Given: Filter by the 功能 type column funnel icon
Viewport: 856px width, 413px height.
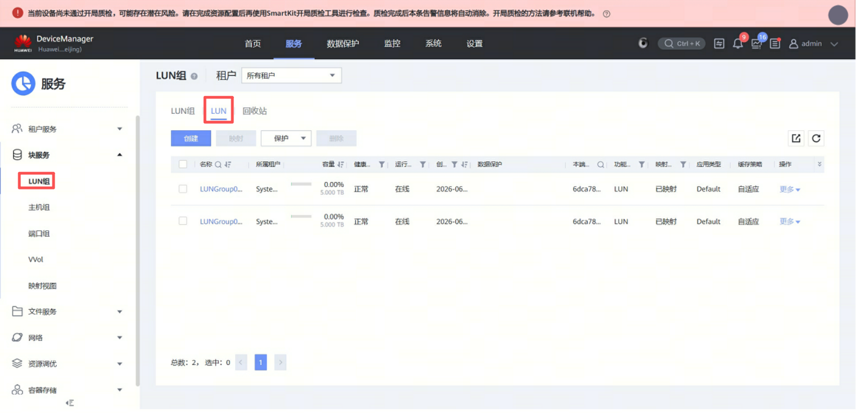Looking at the screenshot, I should point(642,165).
